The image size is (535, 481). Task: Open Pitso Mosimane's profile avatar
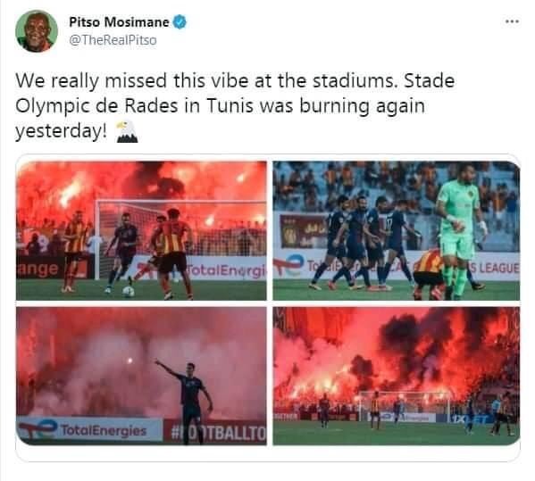37,31
